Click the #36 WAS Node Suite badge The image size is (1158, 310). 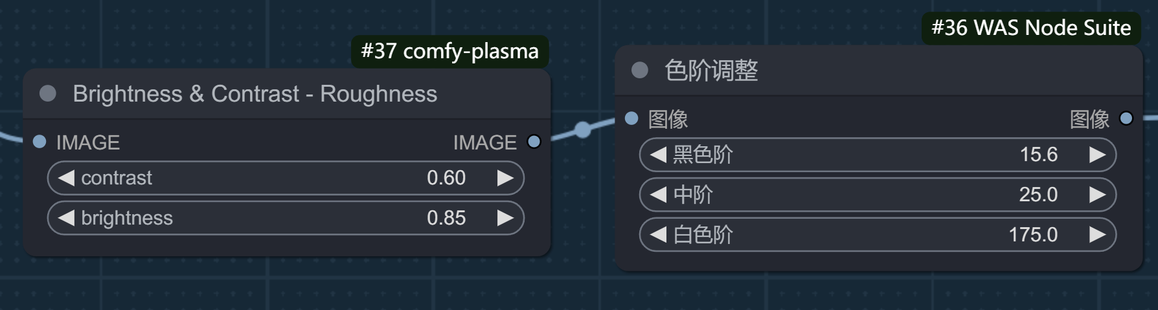point(1031,28)
